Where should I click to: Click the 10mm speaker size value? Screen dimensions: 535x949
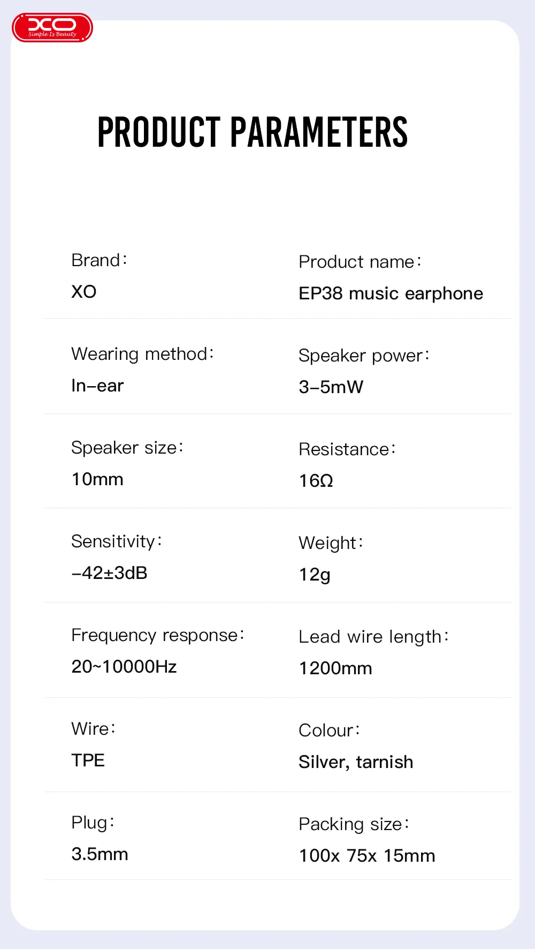pyautogui.click(x=97, y=479)
